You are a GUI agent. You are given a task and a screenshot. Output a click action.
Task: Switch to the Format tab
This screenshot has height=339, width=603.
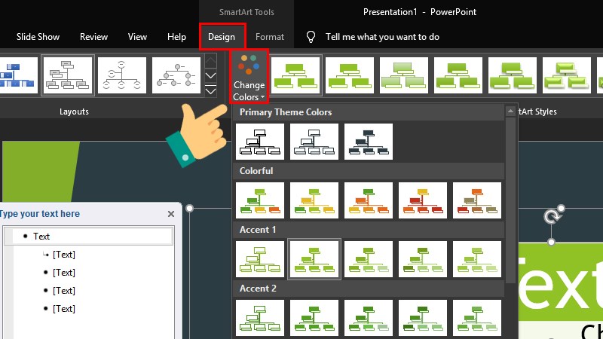270,37
